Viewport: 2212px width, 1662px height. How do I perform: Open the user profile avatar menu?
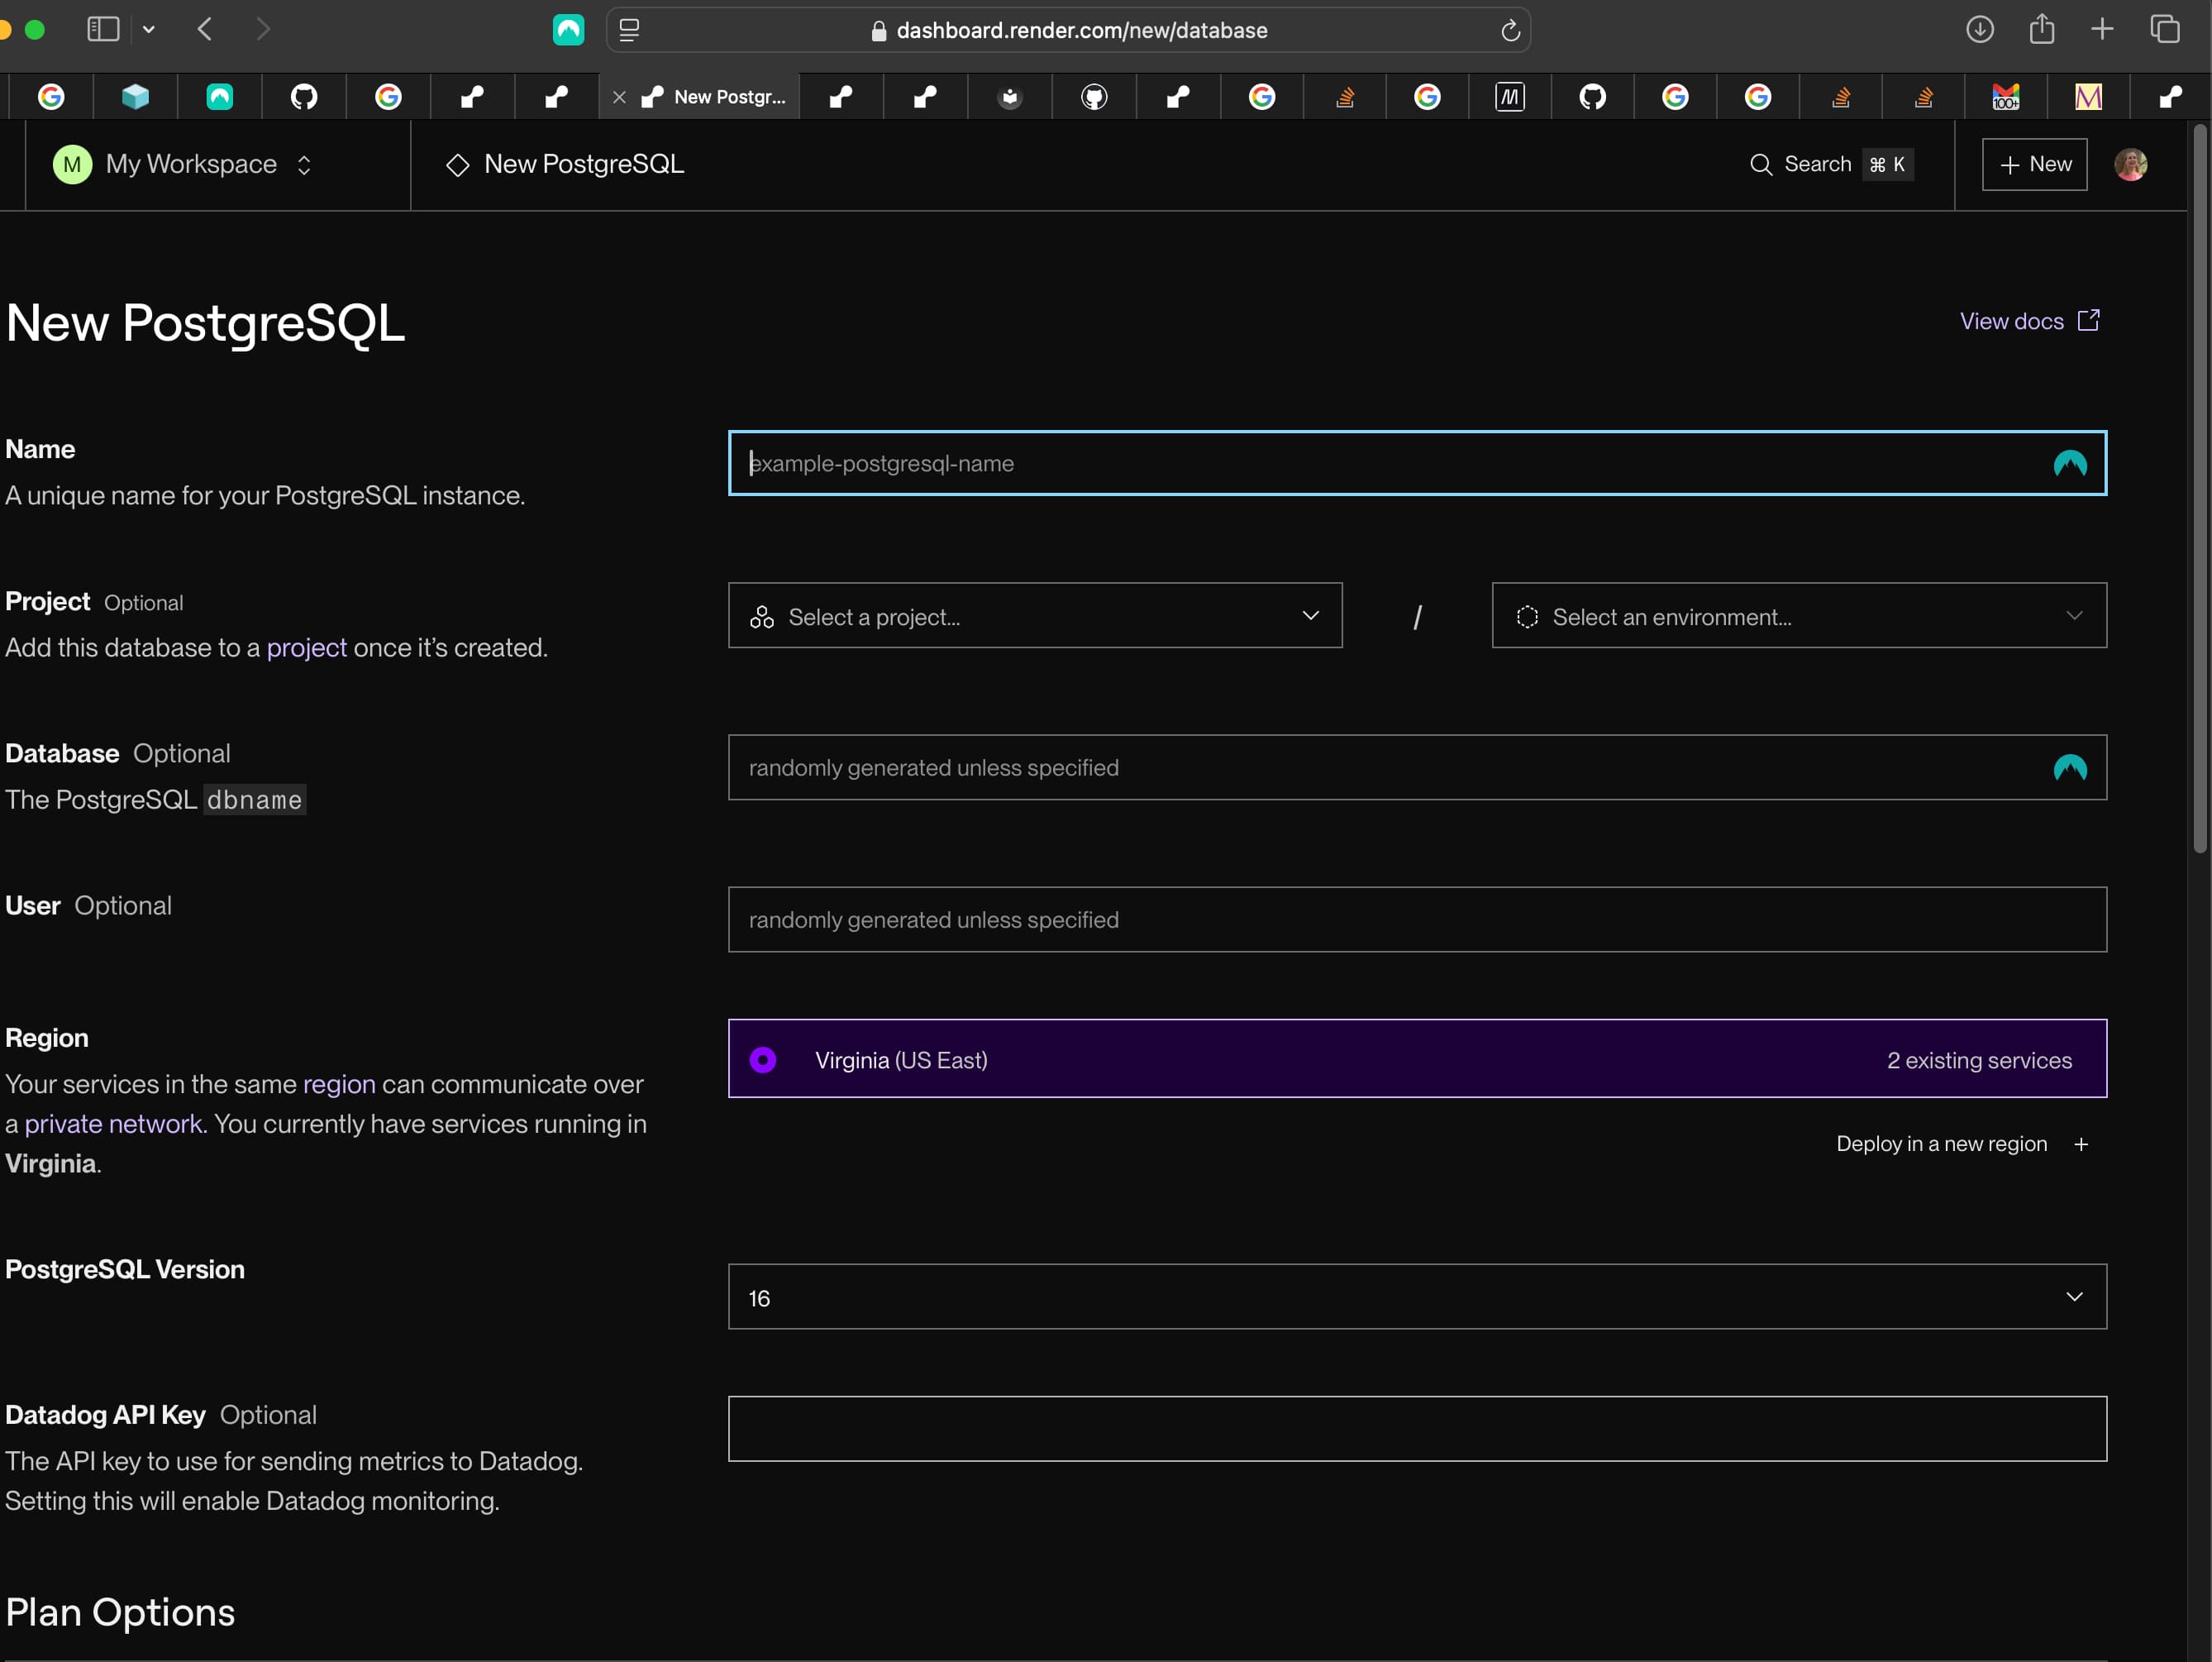[x=2130, y=164]
